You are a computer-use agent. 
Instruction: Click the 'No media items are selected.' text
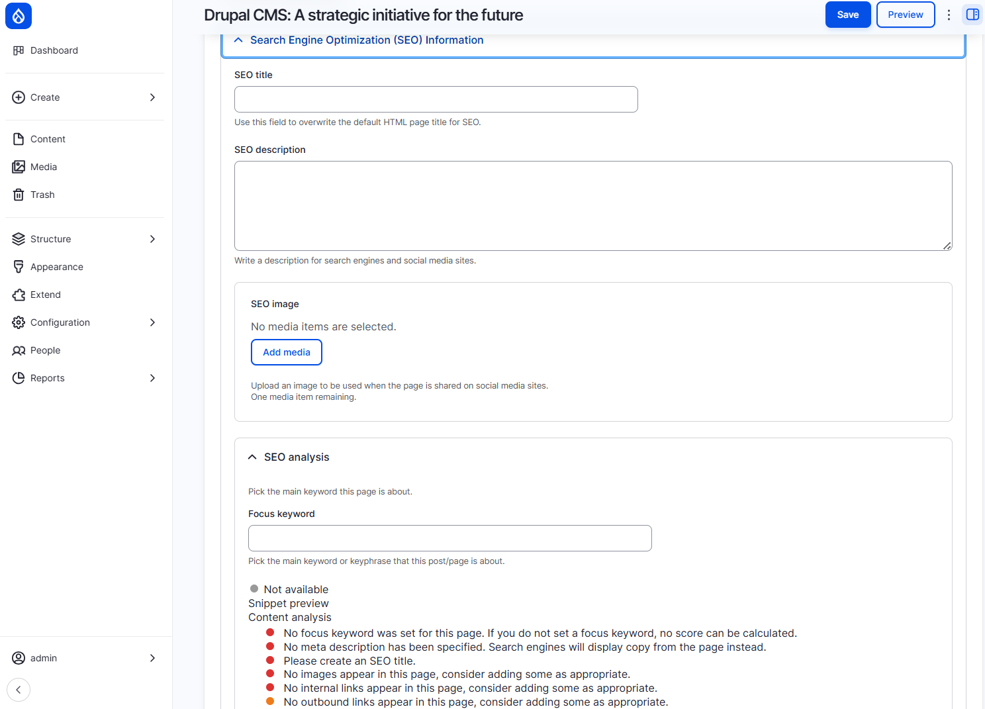324,326
